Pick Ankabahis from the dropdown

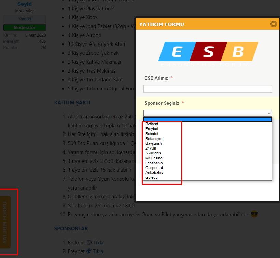pos(154,173)
